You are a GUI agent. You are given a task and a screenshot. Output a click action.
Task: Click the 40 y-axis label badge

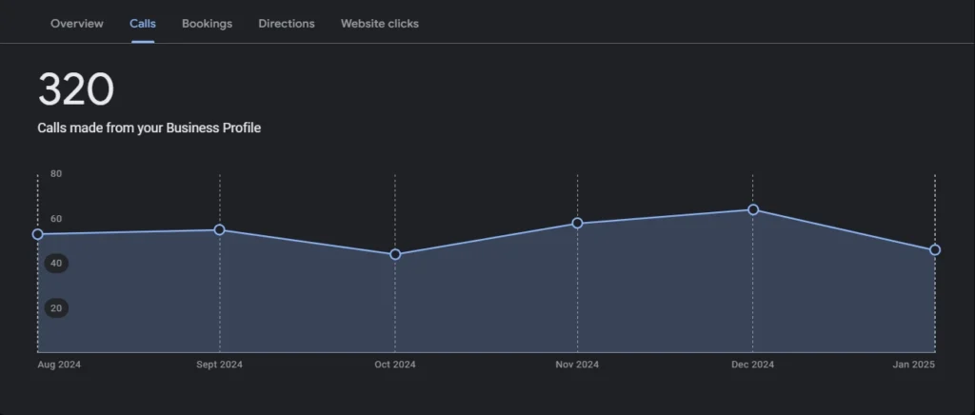(x=56, y=264)
